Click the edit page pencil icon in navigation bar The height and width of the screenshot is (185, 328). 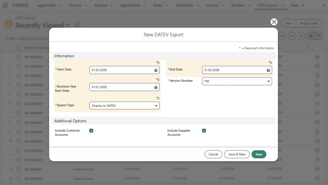click(x=324, y=5)
